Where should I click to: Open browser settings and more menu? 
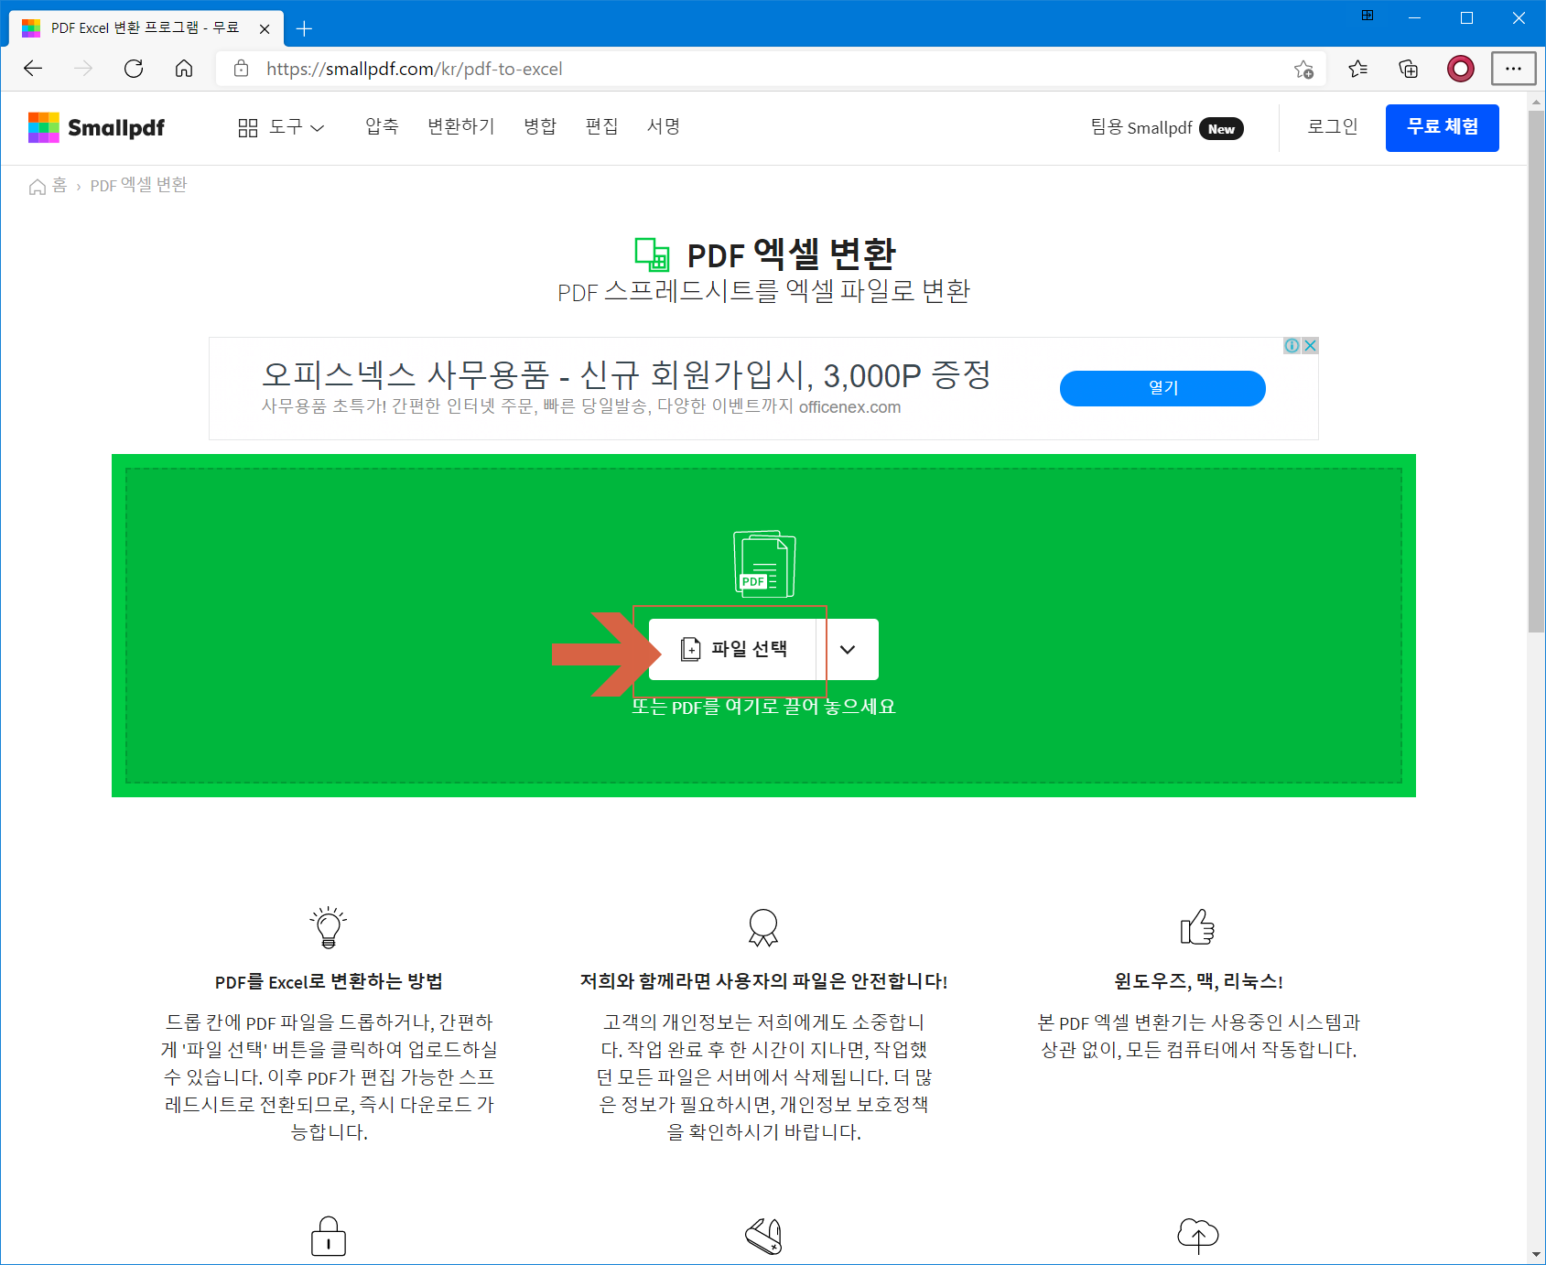coord(1513,69)
